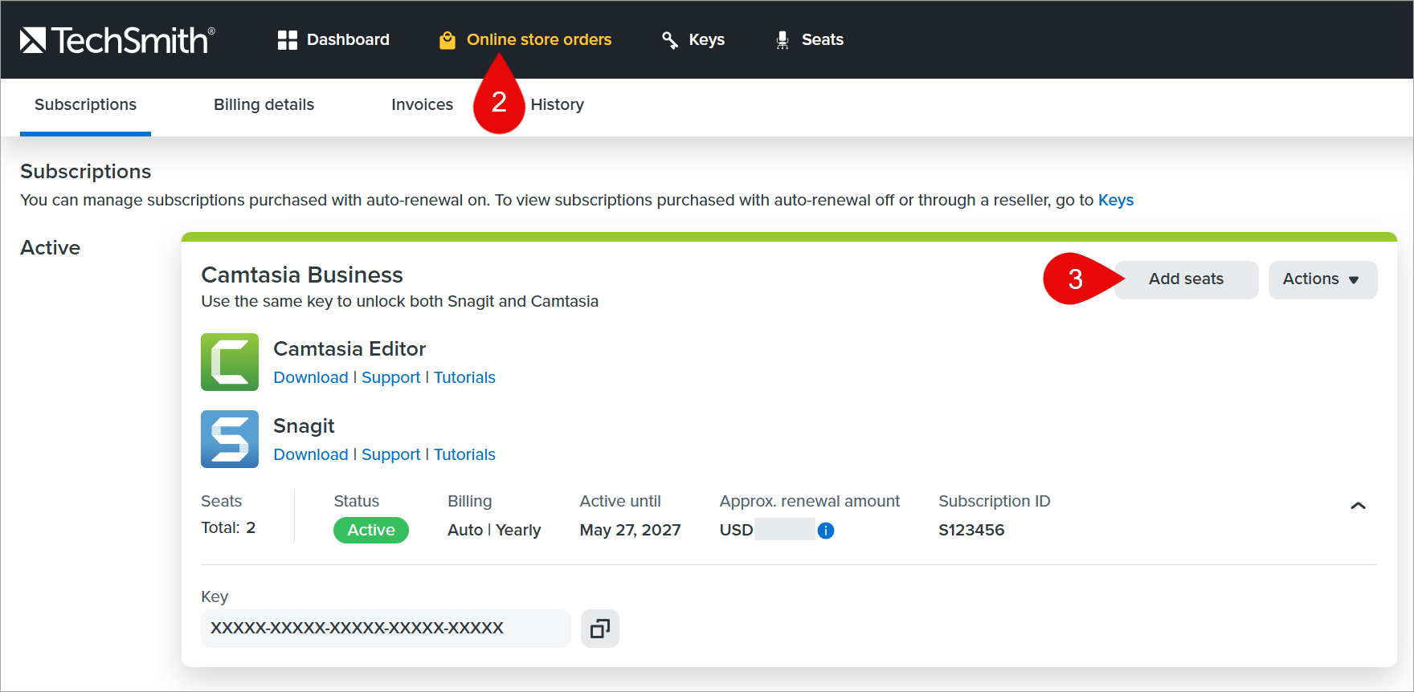Click the TechSmith logo
Viewport: 1414px width, 692px height.
coord(117,39)
